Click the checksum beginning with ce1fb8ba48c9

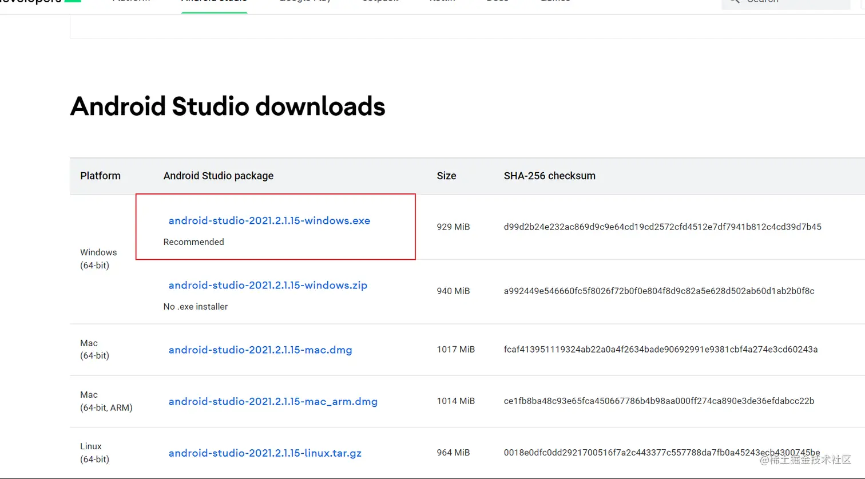659,401
